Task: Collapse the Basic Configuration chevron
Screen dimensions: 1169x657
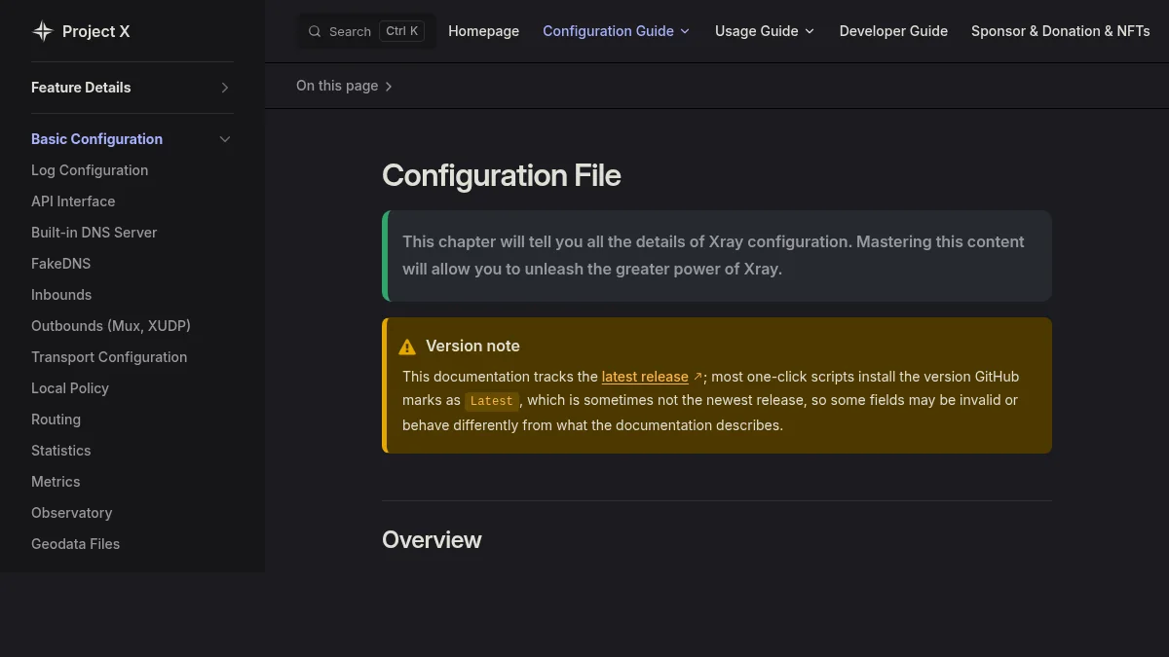Action: [225, 139]
